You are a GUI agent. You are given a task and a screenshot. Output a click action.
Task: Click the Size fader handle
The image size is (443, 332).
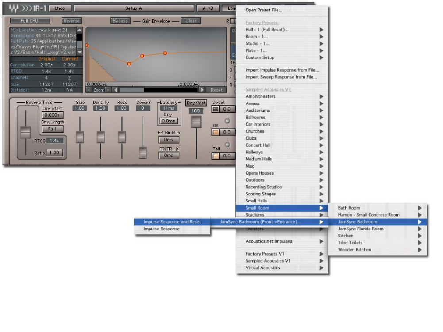pos(80,137)
